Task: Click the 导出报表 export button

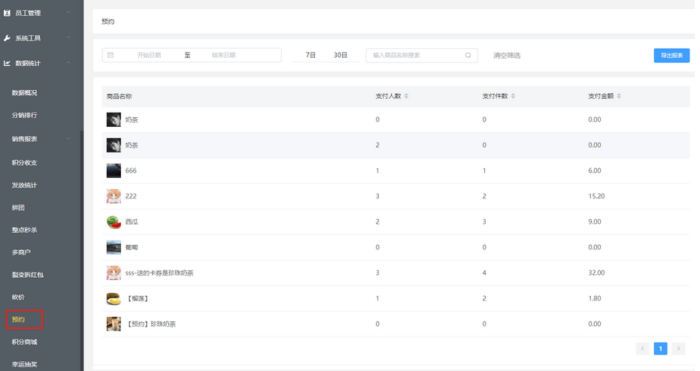Action: point(671,56)
